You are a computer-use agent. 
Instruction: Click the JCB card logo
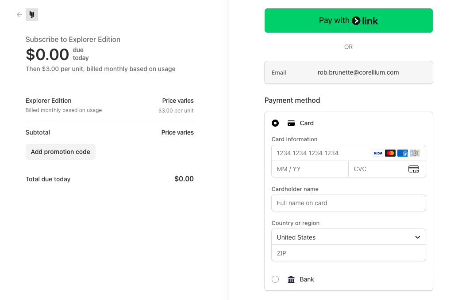[415, 153]
